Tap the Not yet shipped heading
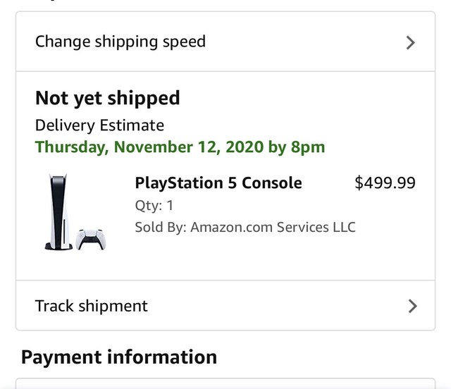This screenshot has width=451, height=389. pyautogui.click(x=107, y=98)
